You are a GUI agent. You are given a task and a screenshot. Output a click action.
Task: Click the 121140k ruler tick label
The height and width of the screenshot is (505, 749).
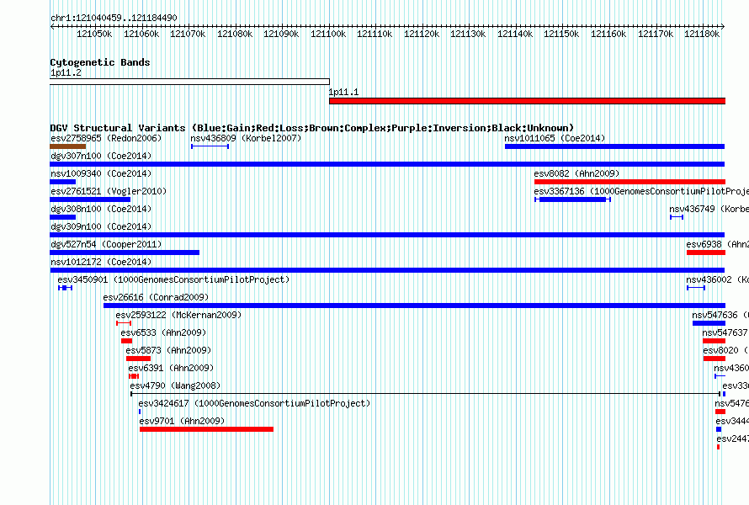[515, 34]
